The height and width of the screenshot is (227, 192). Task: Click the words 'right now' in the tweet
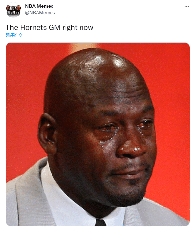[78, 28]
